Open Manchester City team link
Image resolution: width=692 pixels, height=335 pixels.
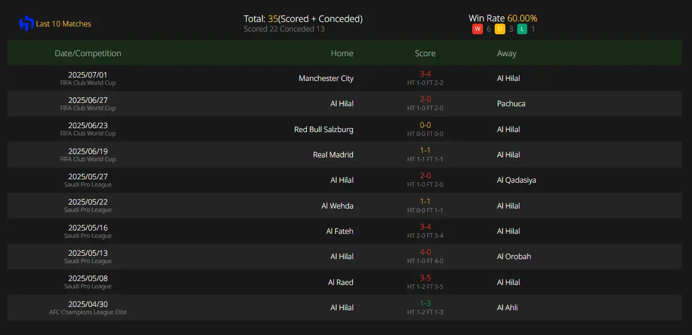pyautogui.click(x=326, y=78)
